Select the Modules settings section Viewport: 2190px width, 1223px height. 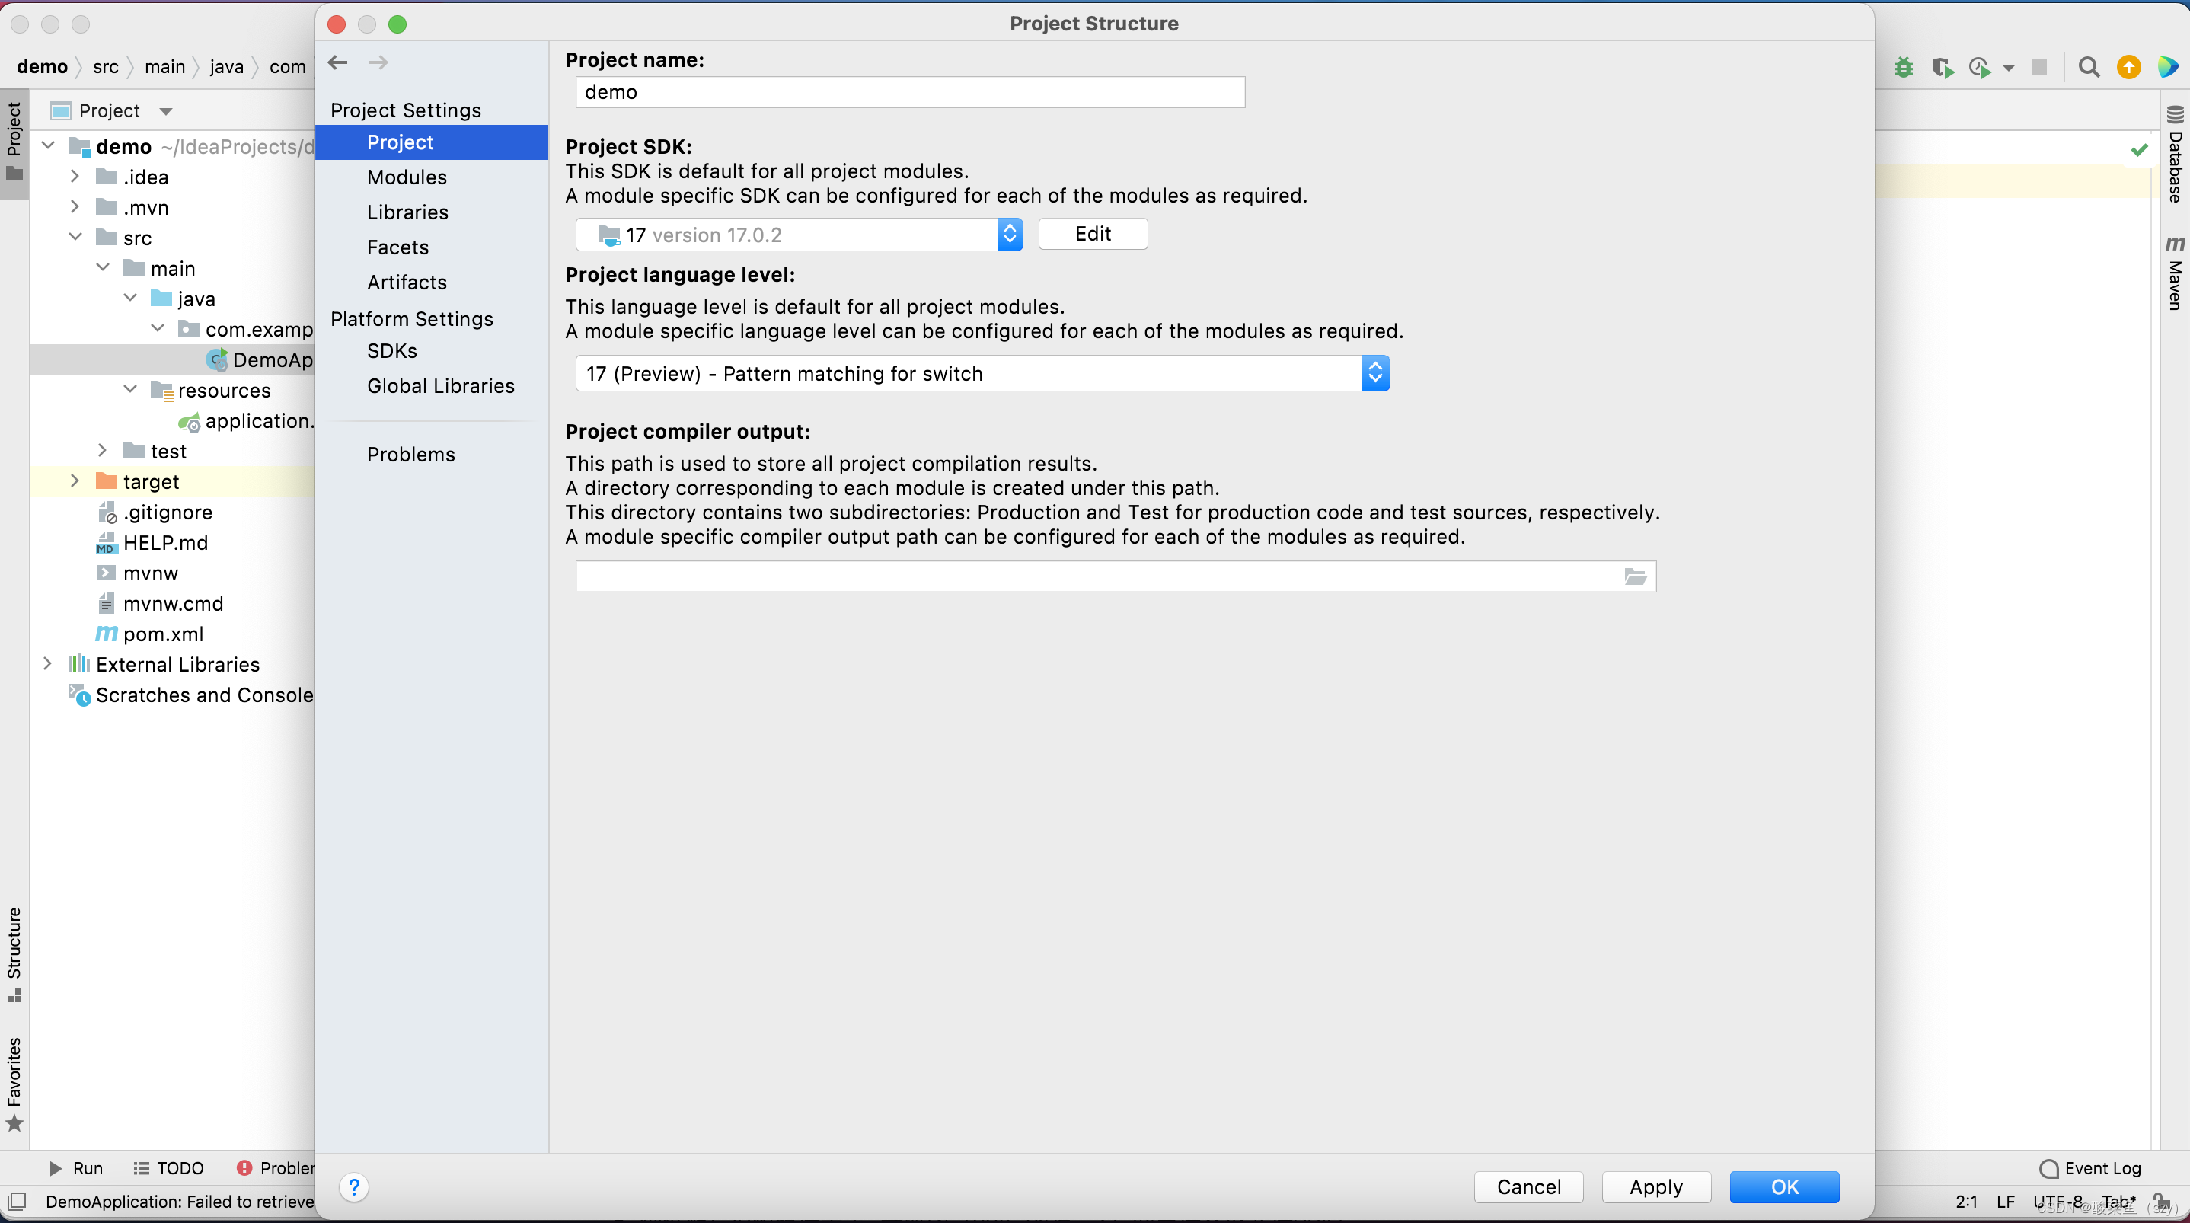(407, 176)
